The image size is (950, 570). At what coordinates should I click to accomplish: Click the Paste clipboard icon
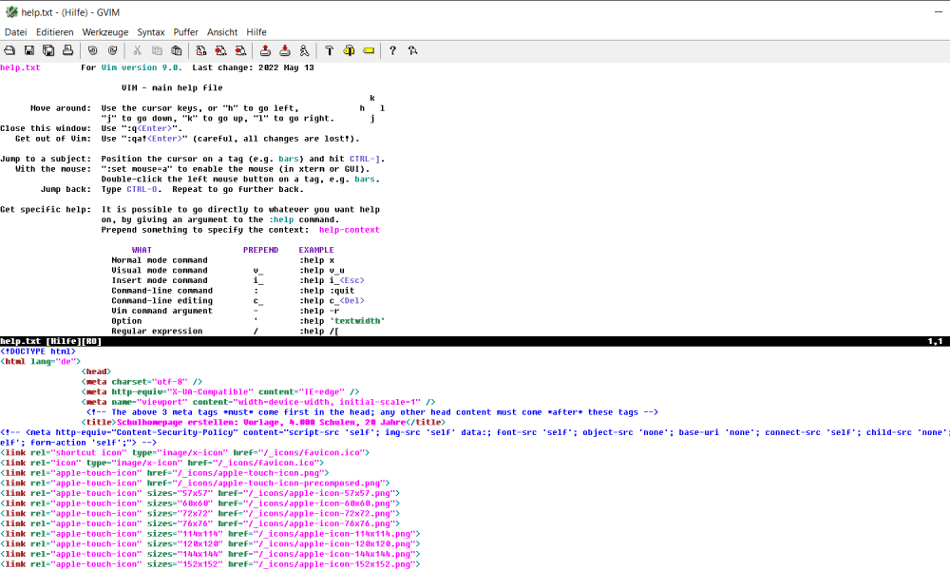[x=177, y=51]
